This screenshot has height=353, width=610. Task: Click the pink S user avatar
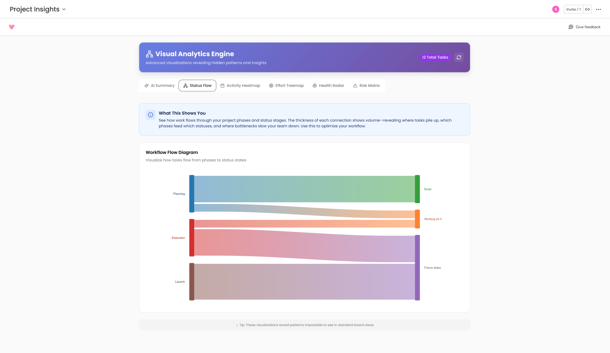click(555, 9)
